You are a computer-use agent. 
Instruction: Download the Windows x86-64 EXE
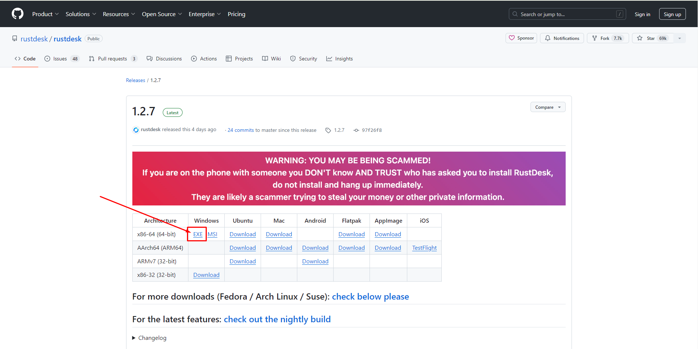(x=197, y=234)
